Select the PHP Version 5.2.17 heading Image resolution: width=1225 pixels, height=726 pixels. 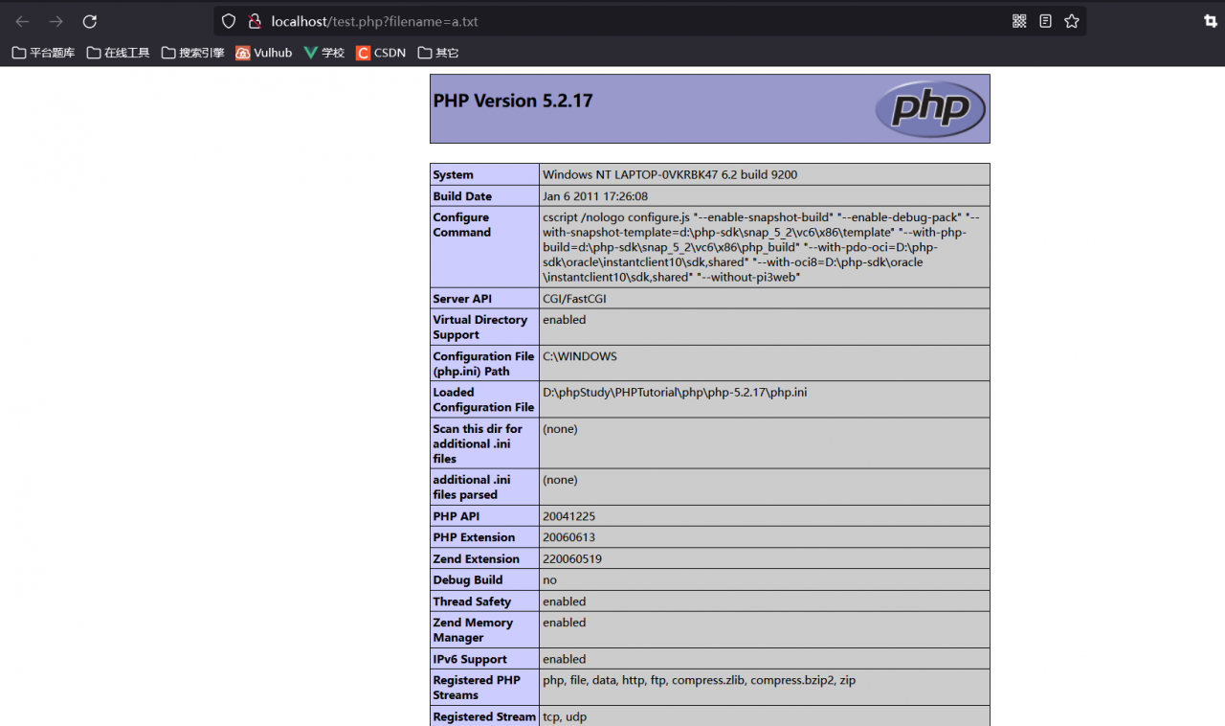[x=513, y=101]
